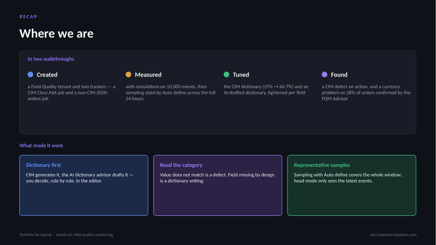Click the What made it work heading
The width and height of the screenshot is (436, 245).
pyautogui.click(x=41, y=146)
